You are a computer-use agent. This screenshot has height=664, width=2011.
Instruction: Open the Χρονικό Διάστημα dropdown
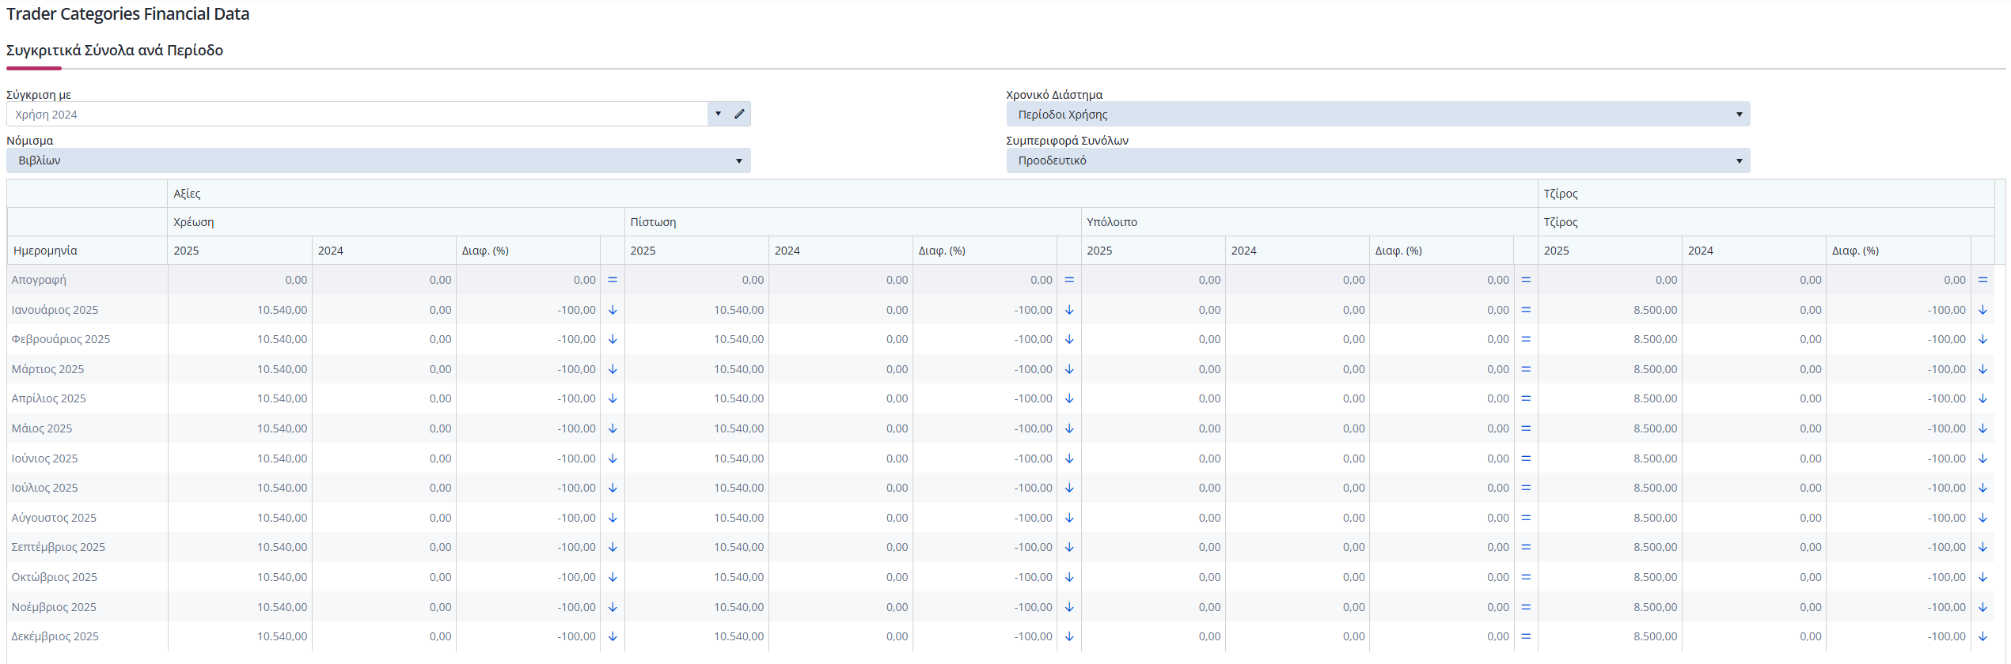coord(1378,114)
